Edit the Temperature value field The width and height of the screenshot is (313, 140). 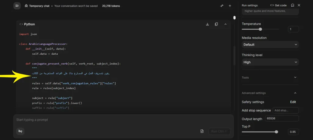point(293,29)
